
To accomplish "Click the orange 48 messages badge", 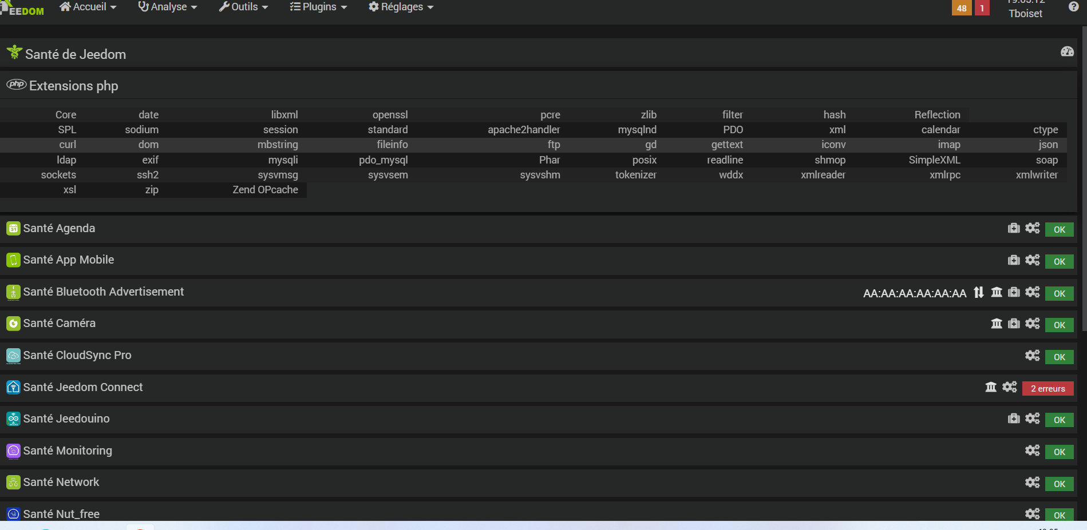I will tap(962, 8).
